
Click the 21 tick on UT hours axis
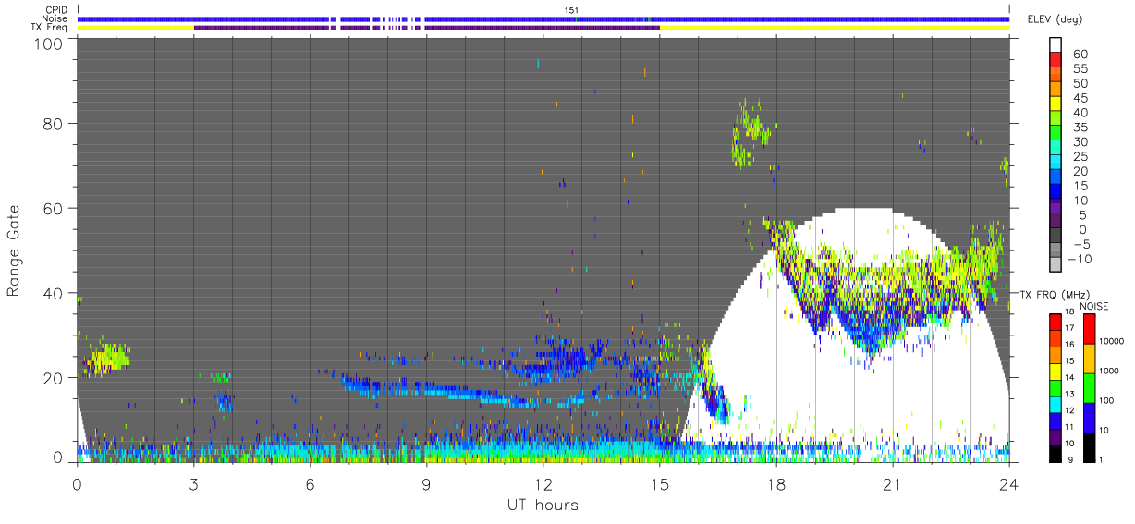[893, 483]
